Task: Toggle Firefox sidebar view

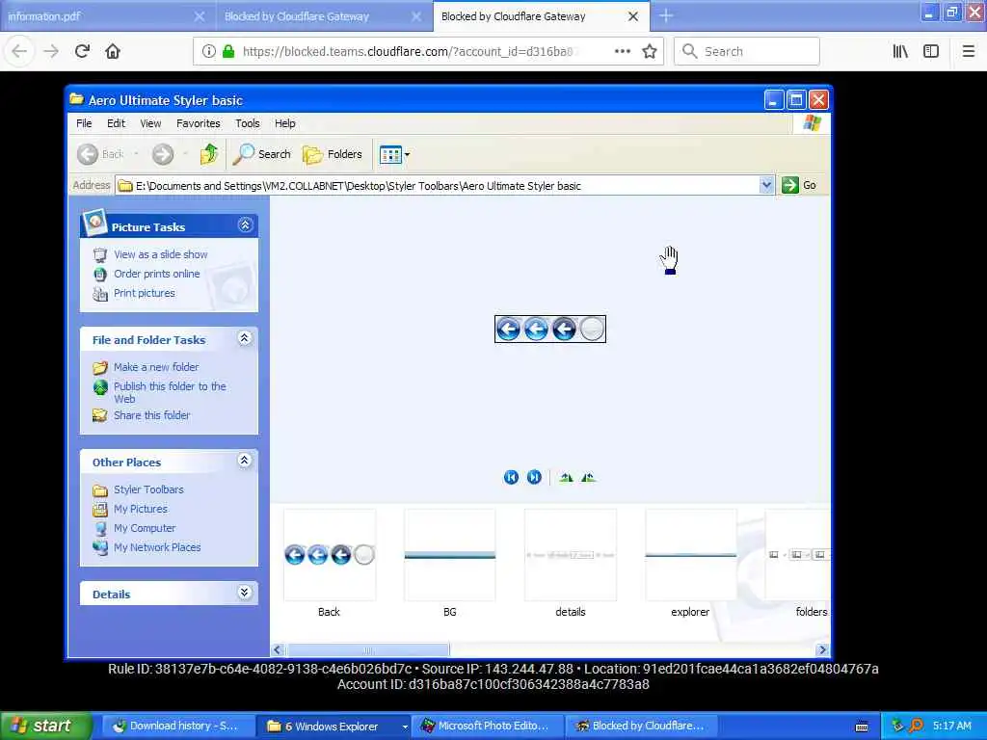Action: coord(931,51)
